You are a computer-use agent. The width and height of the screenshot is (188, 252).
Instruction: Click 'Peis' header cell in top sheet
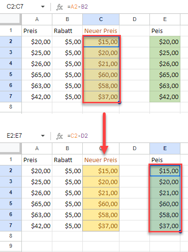(x=165, y=31)
